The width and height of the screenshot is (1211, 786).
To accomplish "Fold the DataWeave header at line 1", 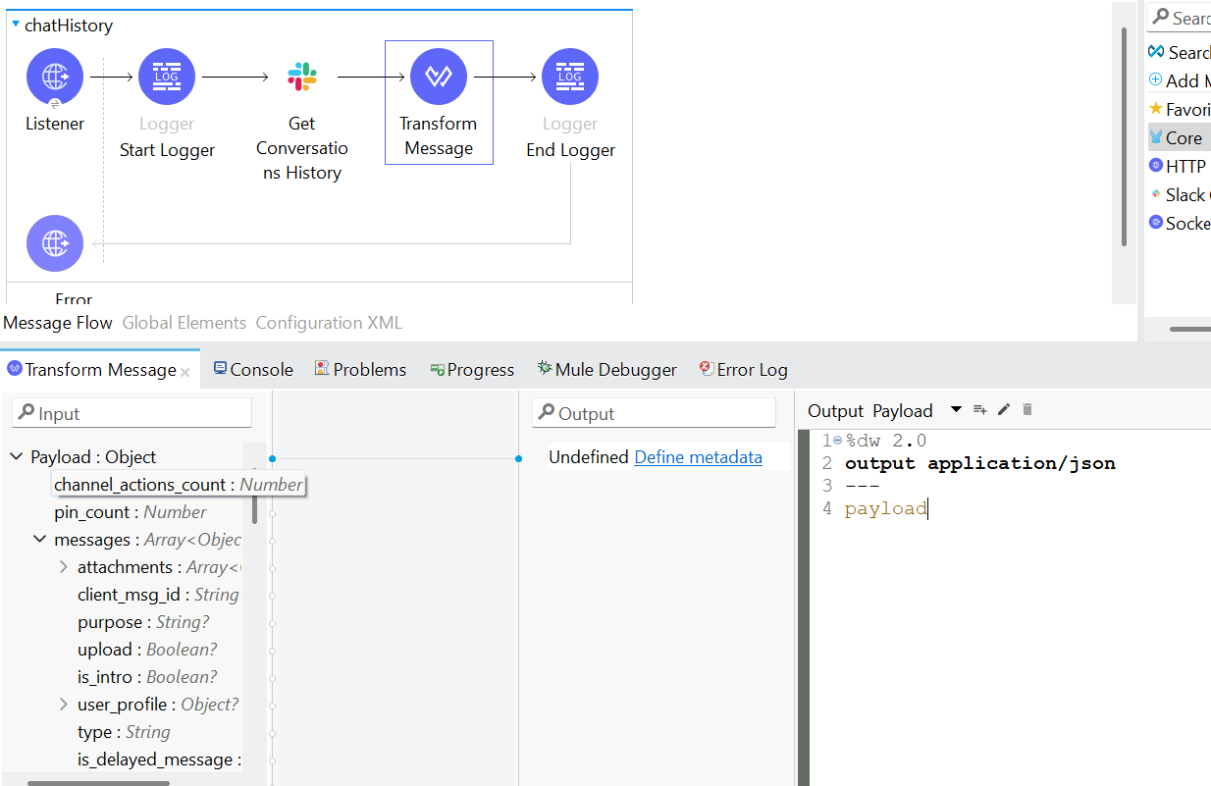I will [837, 441].
